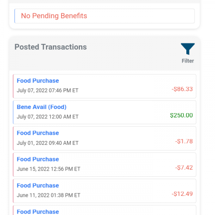Image resolution: width=215 pixels, height=215 pixels.
Task: Open the Bene Avail (Food) link
Action: (42, 107)
